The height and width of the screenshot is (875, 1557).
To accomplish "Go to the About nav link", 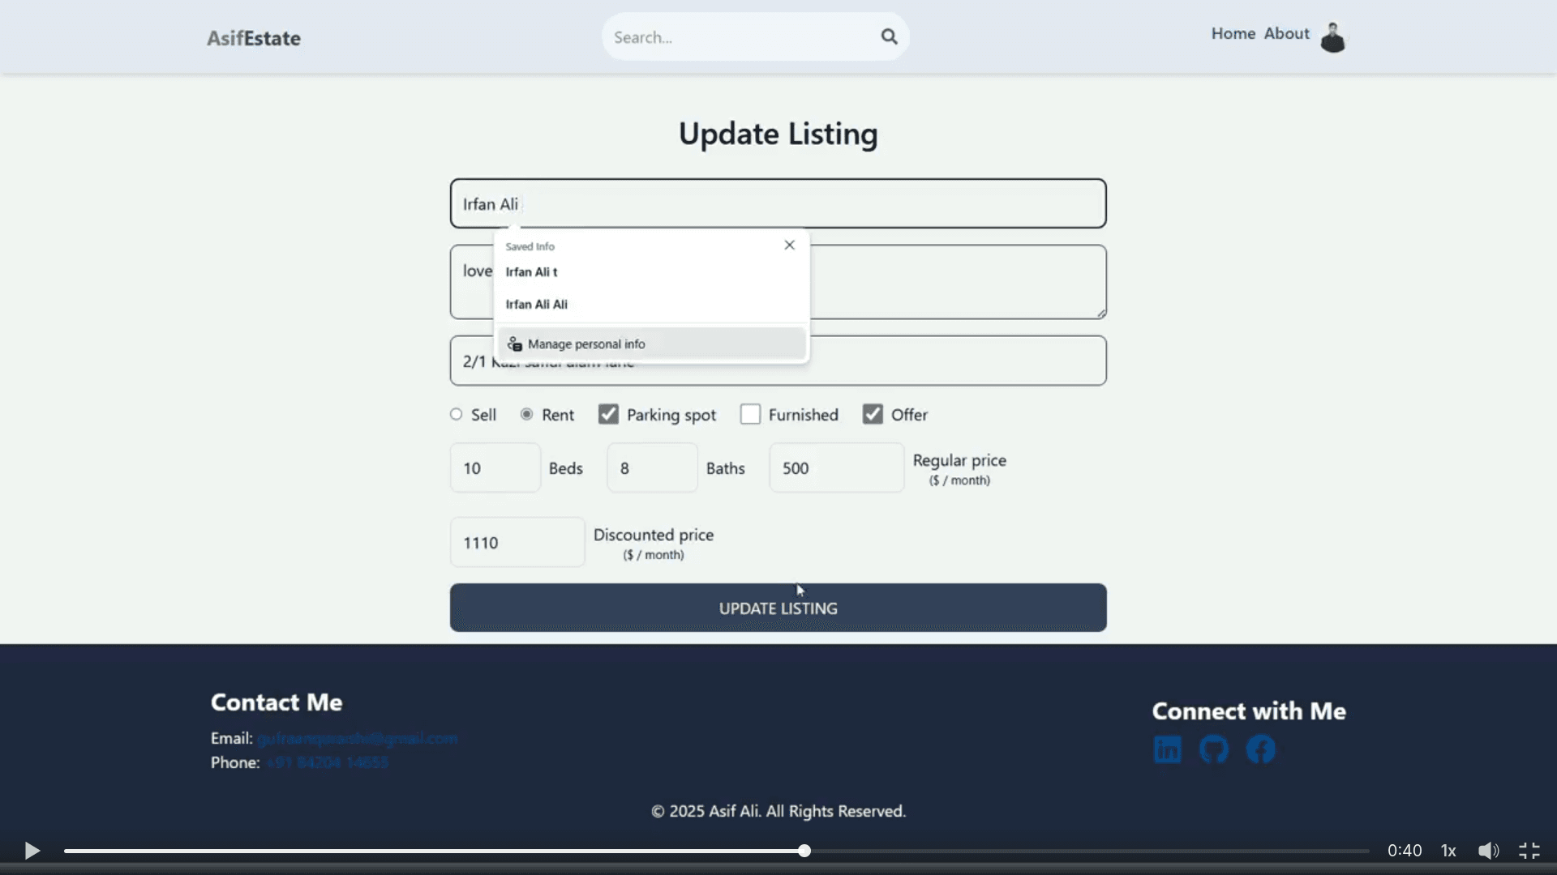I will click(1286, 33).
